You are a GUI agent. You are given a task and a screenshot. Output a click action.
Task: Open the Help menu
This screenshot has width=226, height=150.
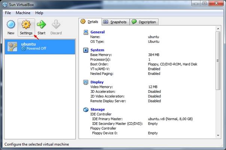[x=39, y=13]
